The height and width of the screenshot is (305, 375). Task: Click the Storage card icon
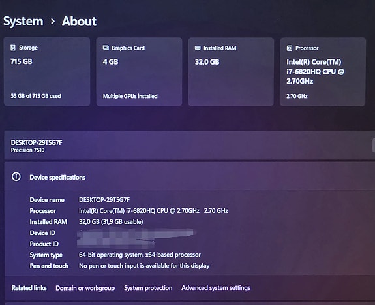point(13,48)
